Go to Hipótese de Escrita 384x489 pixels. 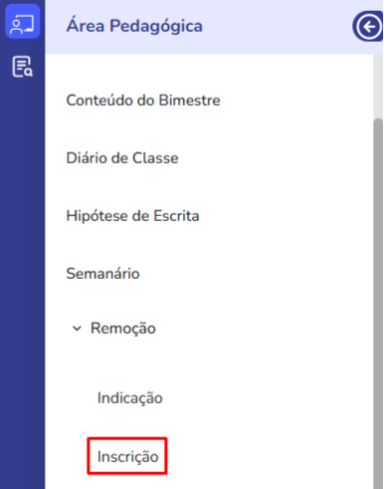132,216
